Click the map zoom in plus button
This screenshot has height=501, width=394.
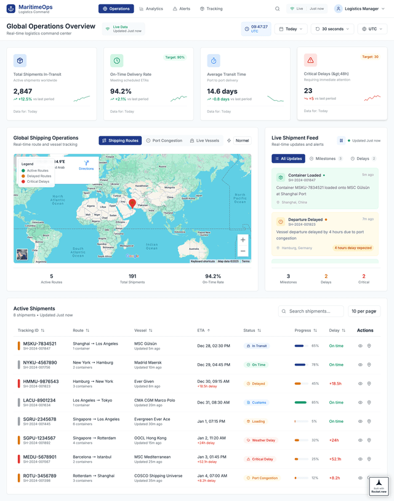coord(243,240)
